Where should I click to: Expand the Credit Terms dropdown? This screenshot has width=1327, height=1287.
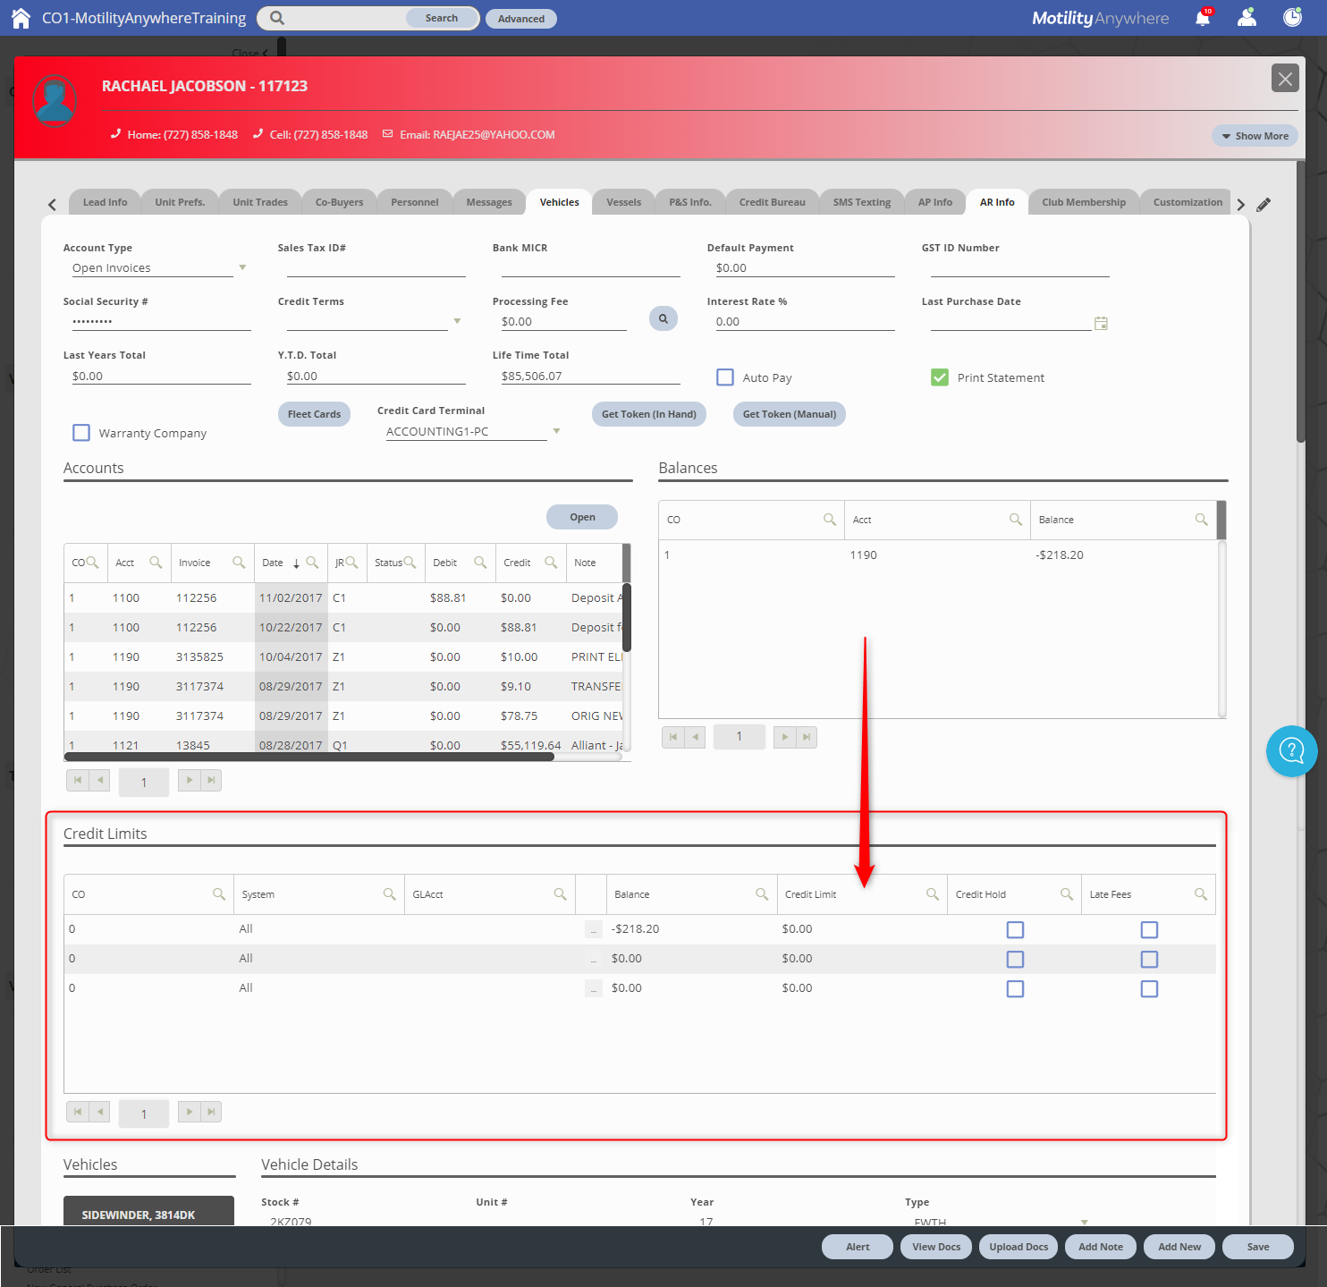tap(457, 320)
